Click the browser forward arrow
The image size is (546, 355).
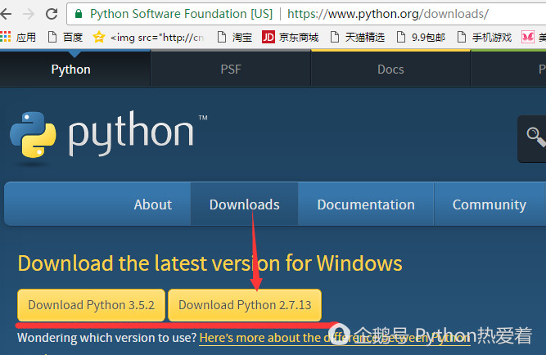click(29, 14)
